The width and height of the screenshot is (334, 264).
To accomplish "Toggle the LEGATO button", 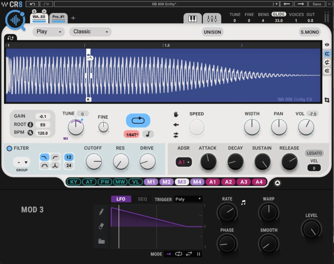I will click(314, 153).
